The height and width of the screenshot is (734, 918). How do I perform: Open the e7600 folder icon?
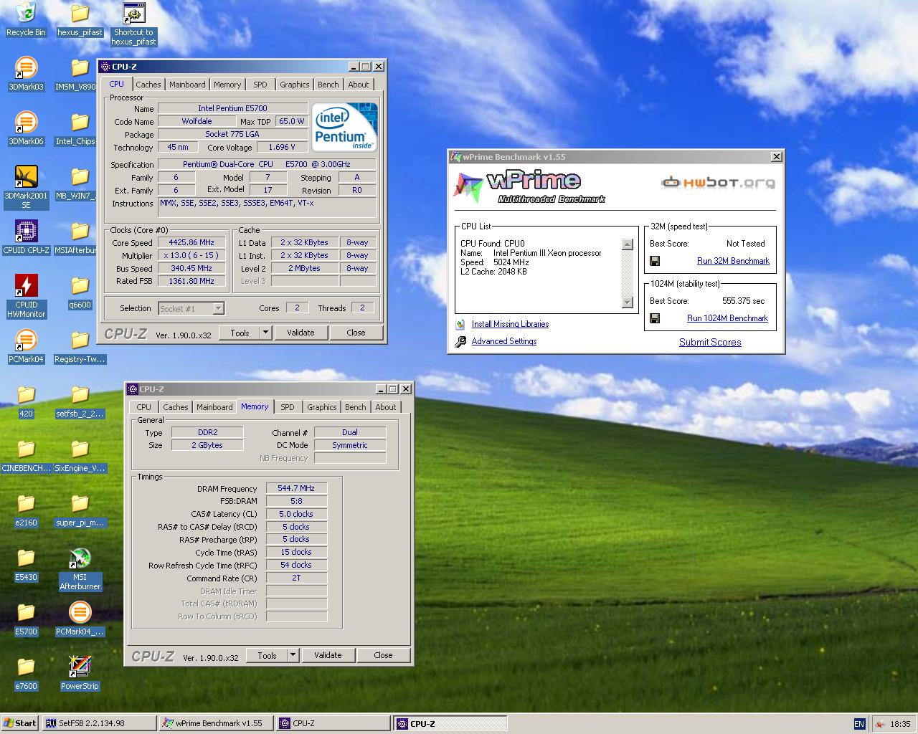26,673
